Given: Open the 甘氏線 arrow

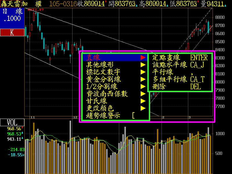Looking at the screenshot, I should click(143, 101).
